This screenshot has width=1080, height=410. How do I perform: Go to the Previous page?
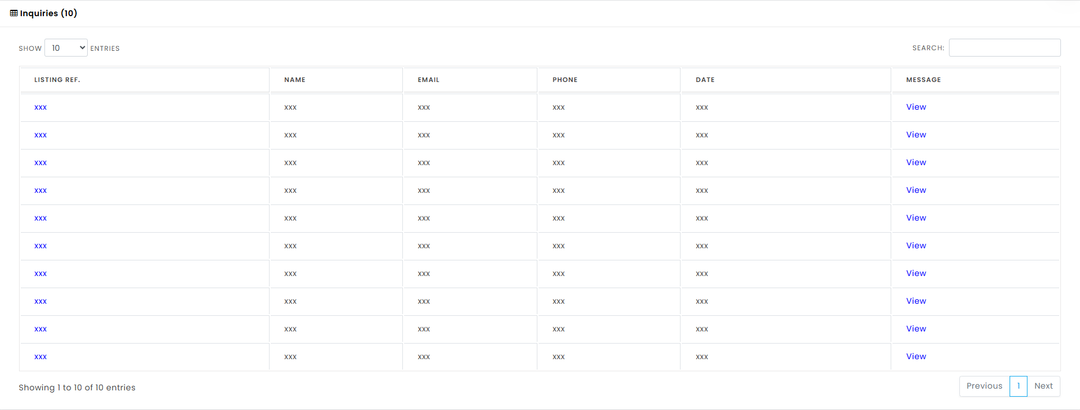984,386
